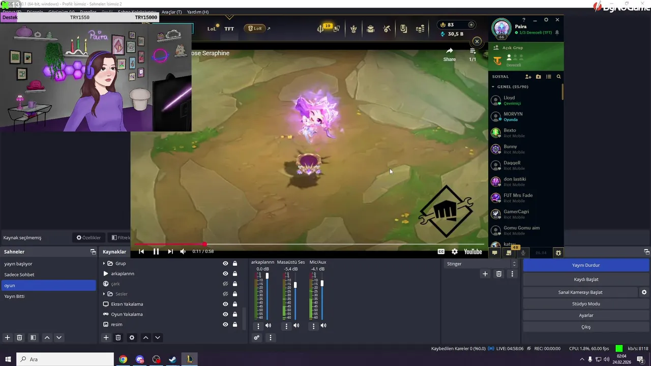The width and height of the screenshot is (651, 366).
Task: Open scene filters icon in Sahneler toolbar
Action: click(x=33, y=338)
